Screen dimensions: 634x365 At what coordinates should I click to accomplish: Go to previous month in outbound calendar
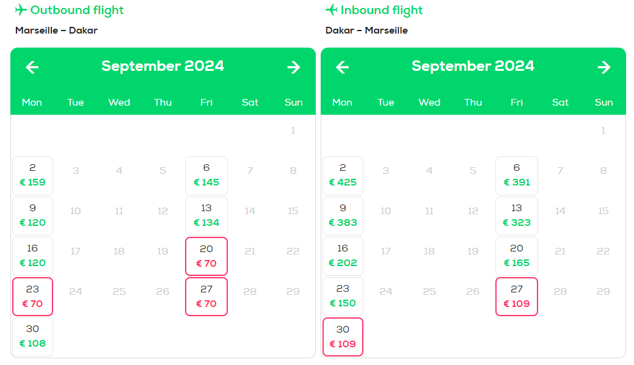point(32,67)
